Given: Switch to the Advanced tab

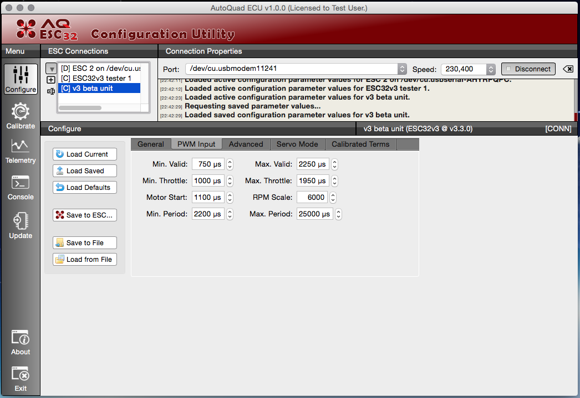Looking at the screenshot, I should point(246,144).
